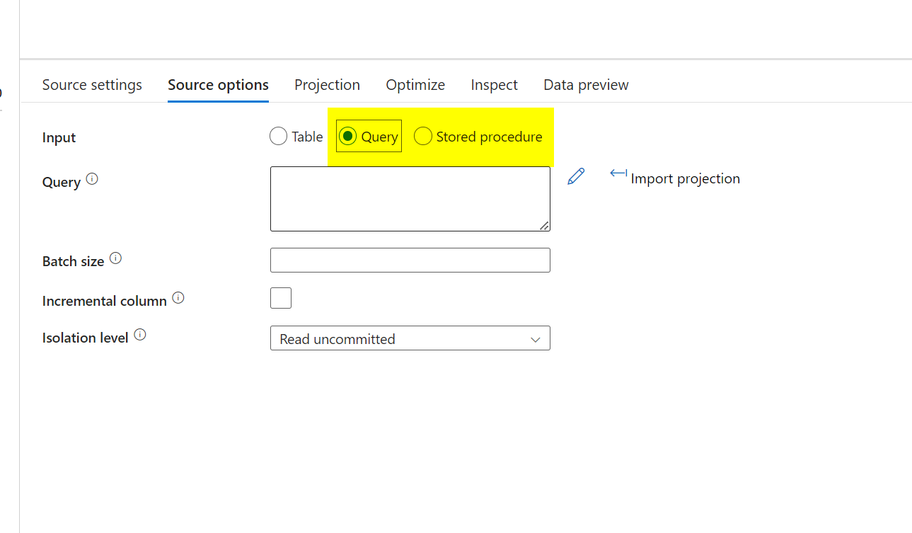The height and width of the screenshot is (533, 912).
Task: Switch to the Source settings tab
Action: click(91, 84)
